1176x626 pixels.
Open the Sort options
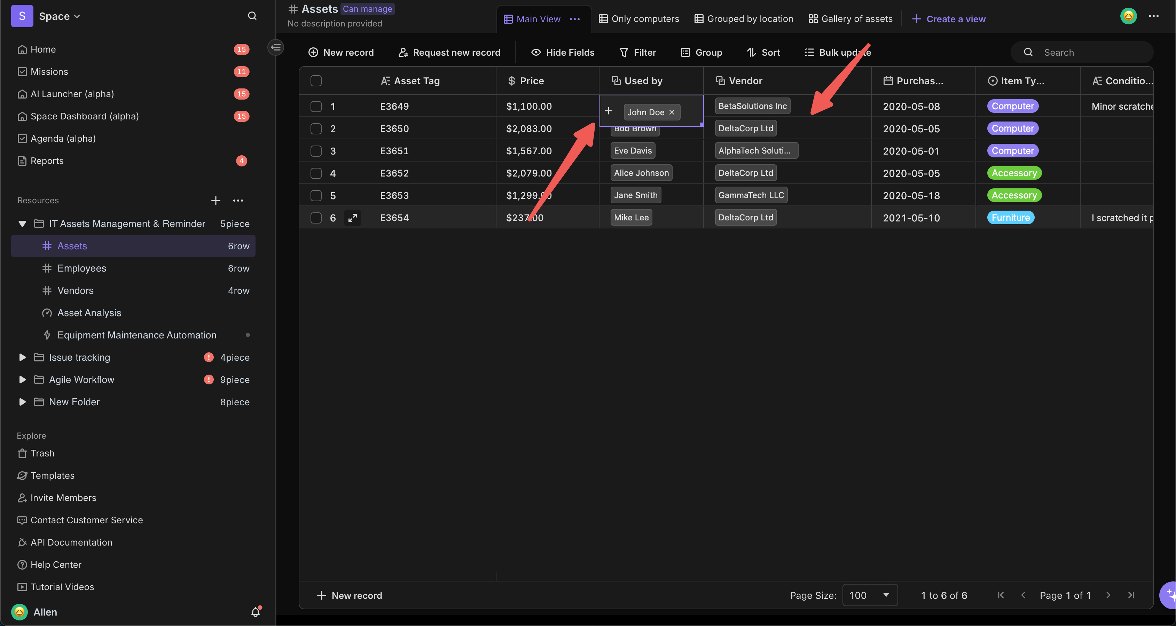(763, 53)
